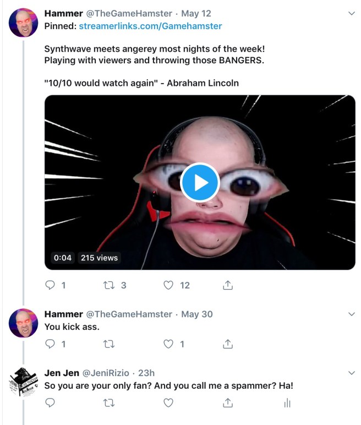
Task: Retweet the "You kick ass." tweet
Action: click(108, 344)
